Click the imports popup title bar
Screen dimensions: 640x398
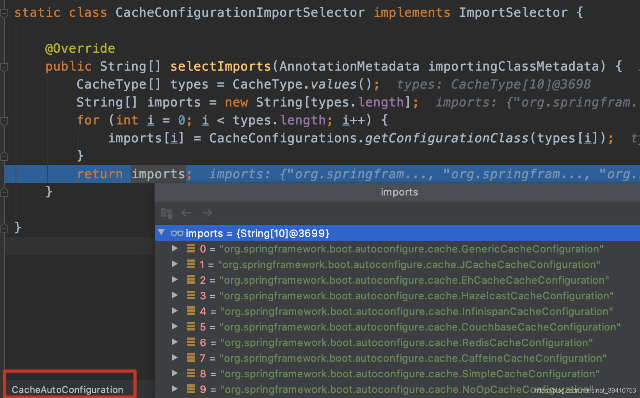click(x=398, y=192)
